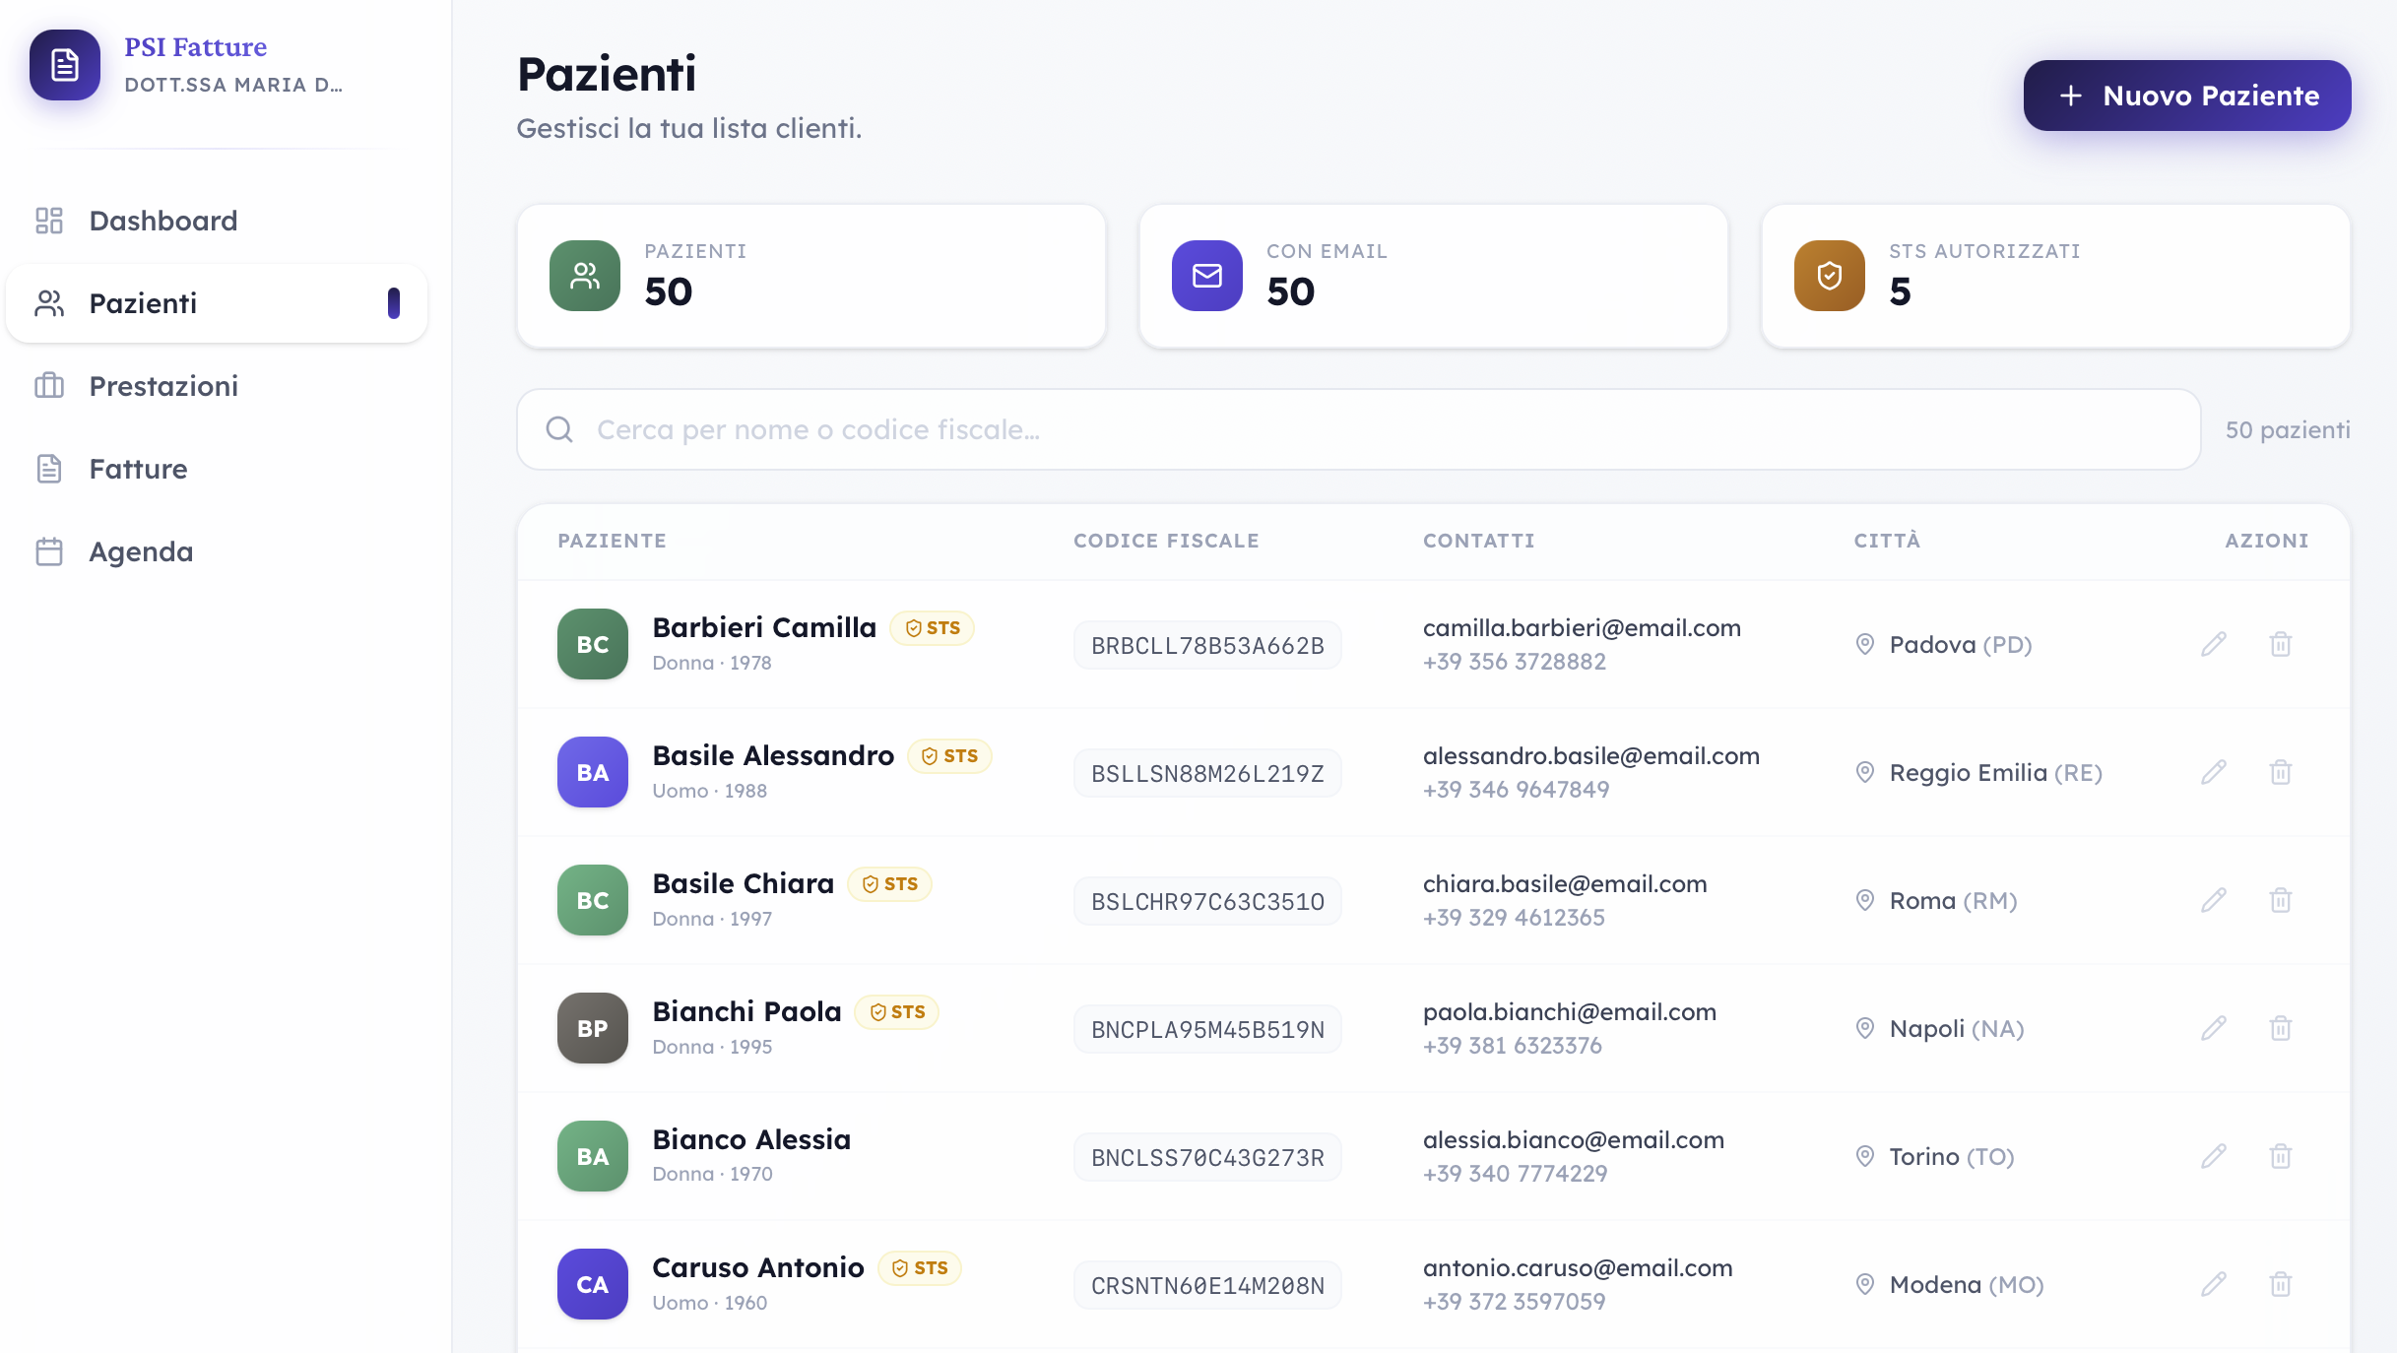
Task: Click the green Pazienti stat icon
Action: [585, 276]
